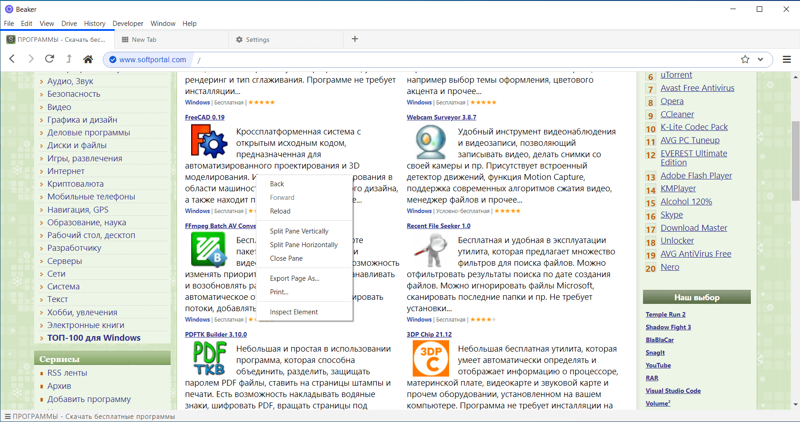The width and height of the screenshot is (800, 422).
Task: Click the 3DP Chip orange icon
Action: pyautogui.click(x=430, y=358)
